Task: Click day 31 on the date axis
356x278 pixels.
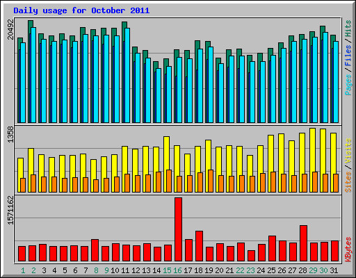Action: (334, 270)
